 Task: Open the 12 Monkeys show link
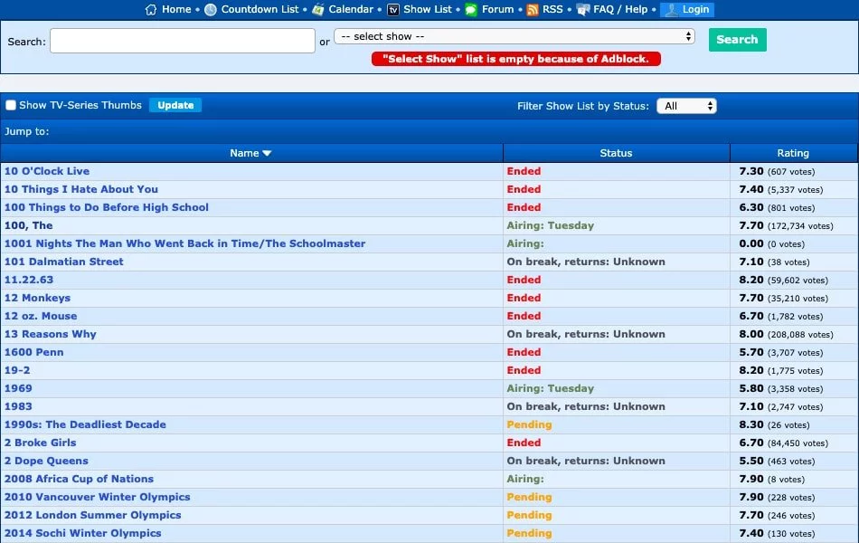click(x=37, y=298)
